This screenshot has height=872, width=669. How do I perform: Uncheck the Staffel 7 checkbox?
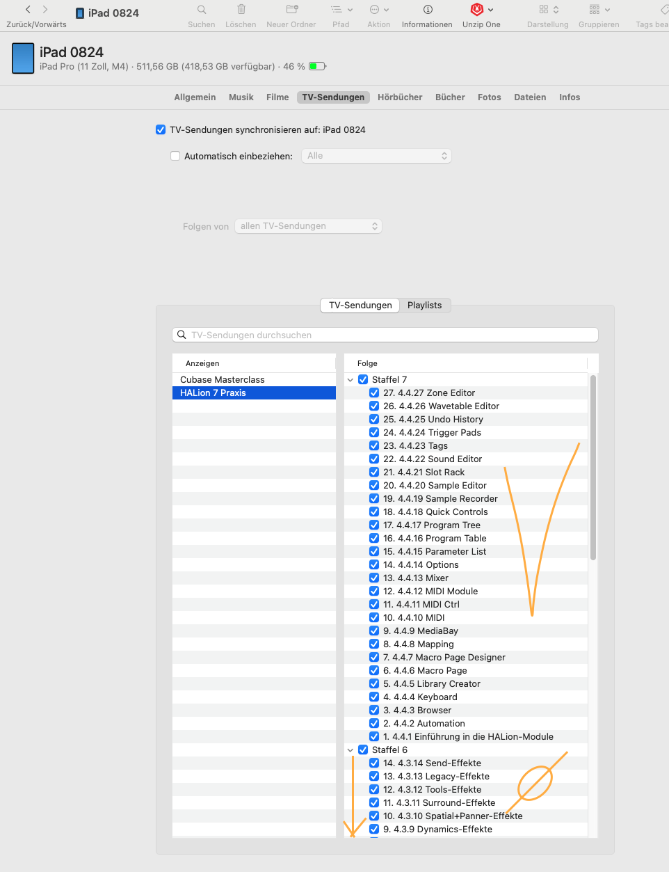point(363,379)
